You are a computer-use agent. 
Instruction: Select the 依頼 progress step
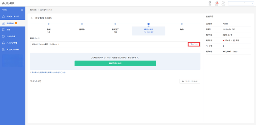tap(49, 29)
